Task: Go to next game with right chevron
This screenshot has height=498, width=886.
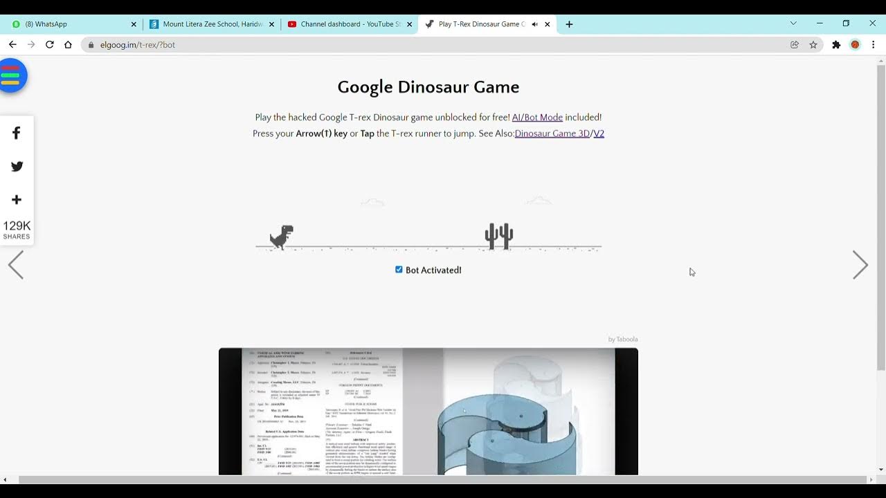Action: [860, 265]
